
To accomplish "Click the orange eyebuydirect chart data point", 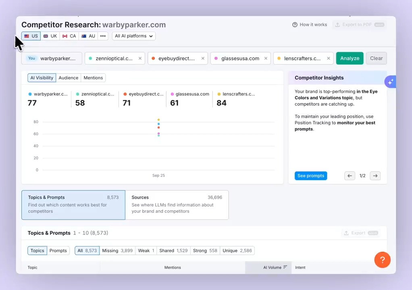I will [158, 128].
